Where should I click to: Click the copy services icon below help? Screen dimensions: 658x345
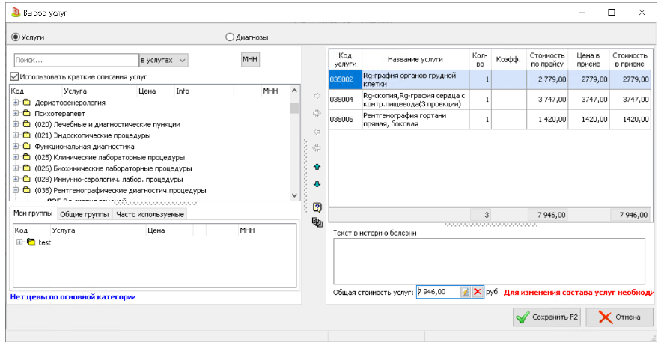(317, 222)
